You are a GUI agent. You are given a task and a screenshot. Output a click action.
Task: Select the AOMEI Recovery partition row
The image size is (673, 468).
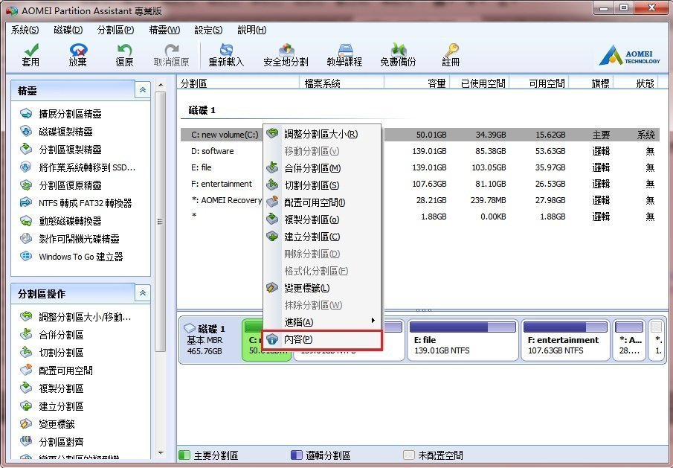click(x=419, y=200)
